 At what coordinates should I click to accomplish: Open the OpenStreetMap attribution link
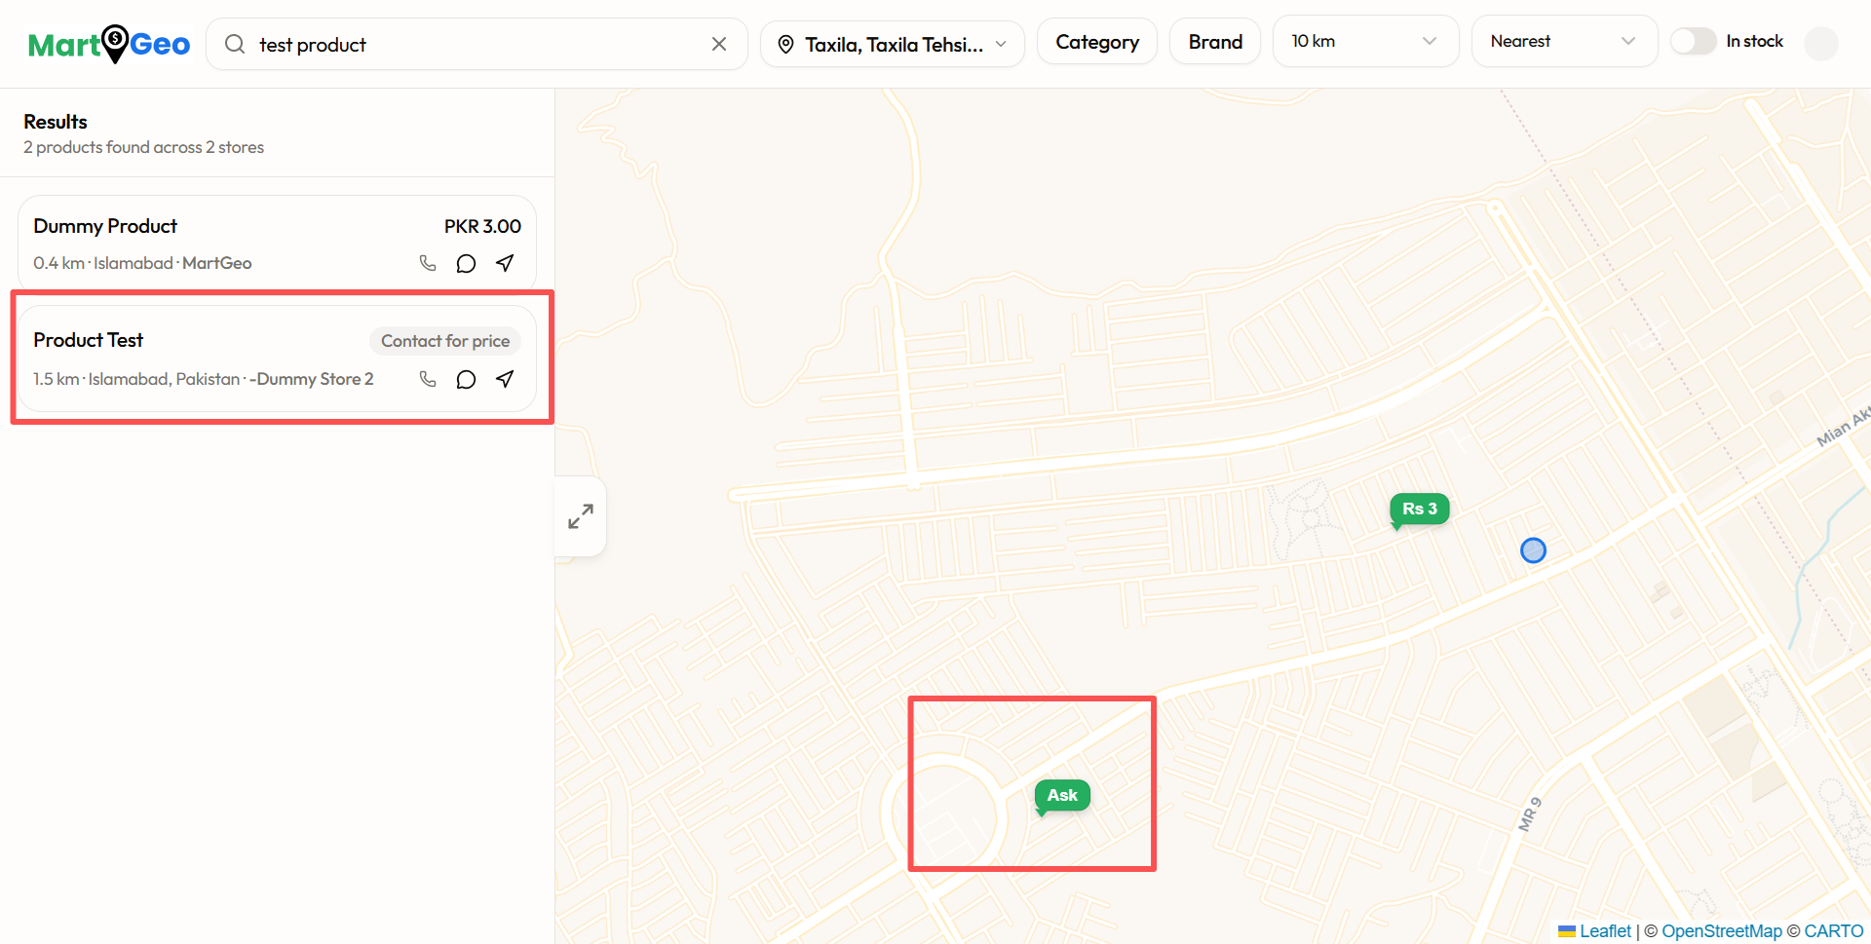(1722, 931)
